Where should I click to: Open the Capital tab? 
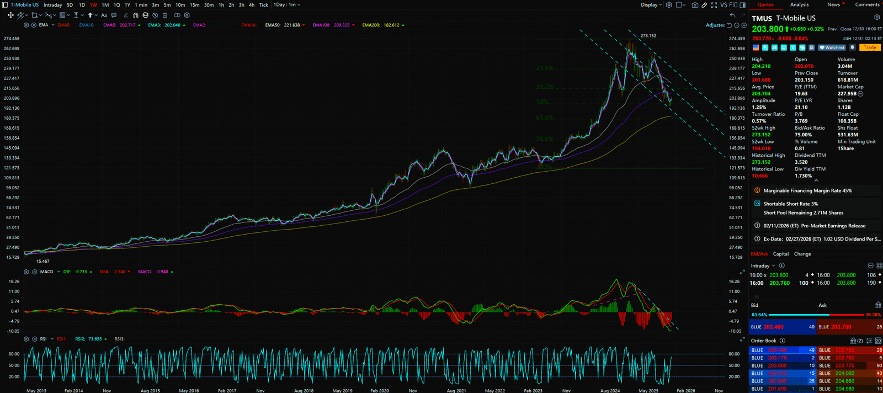[x=780, y=254]
